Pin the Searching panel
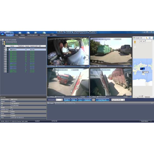 (45, 37)
